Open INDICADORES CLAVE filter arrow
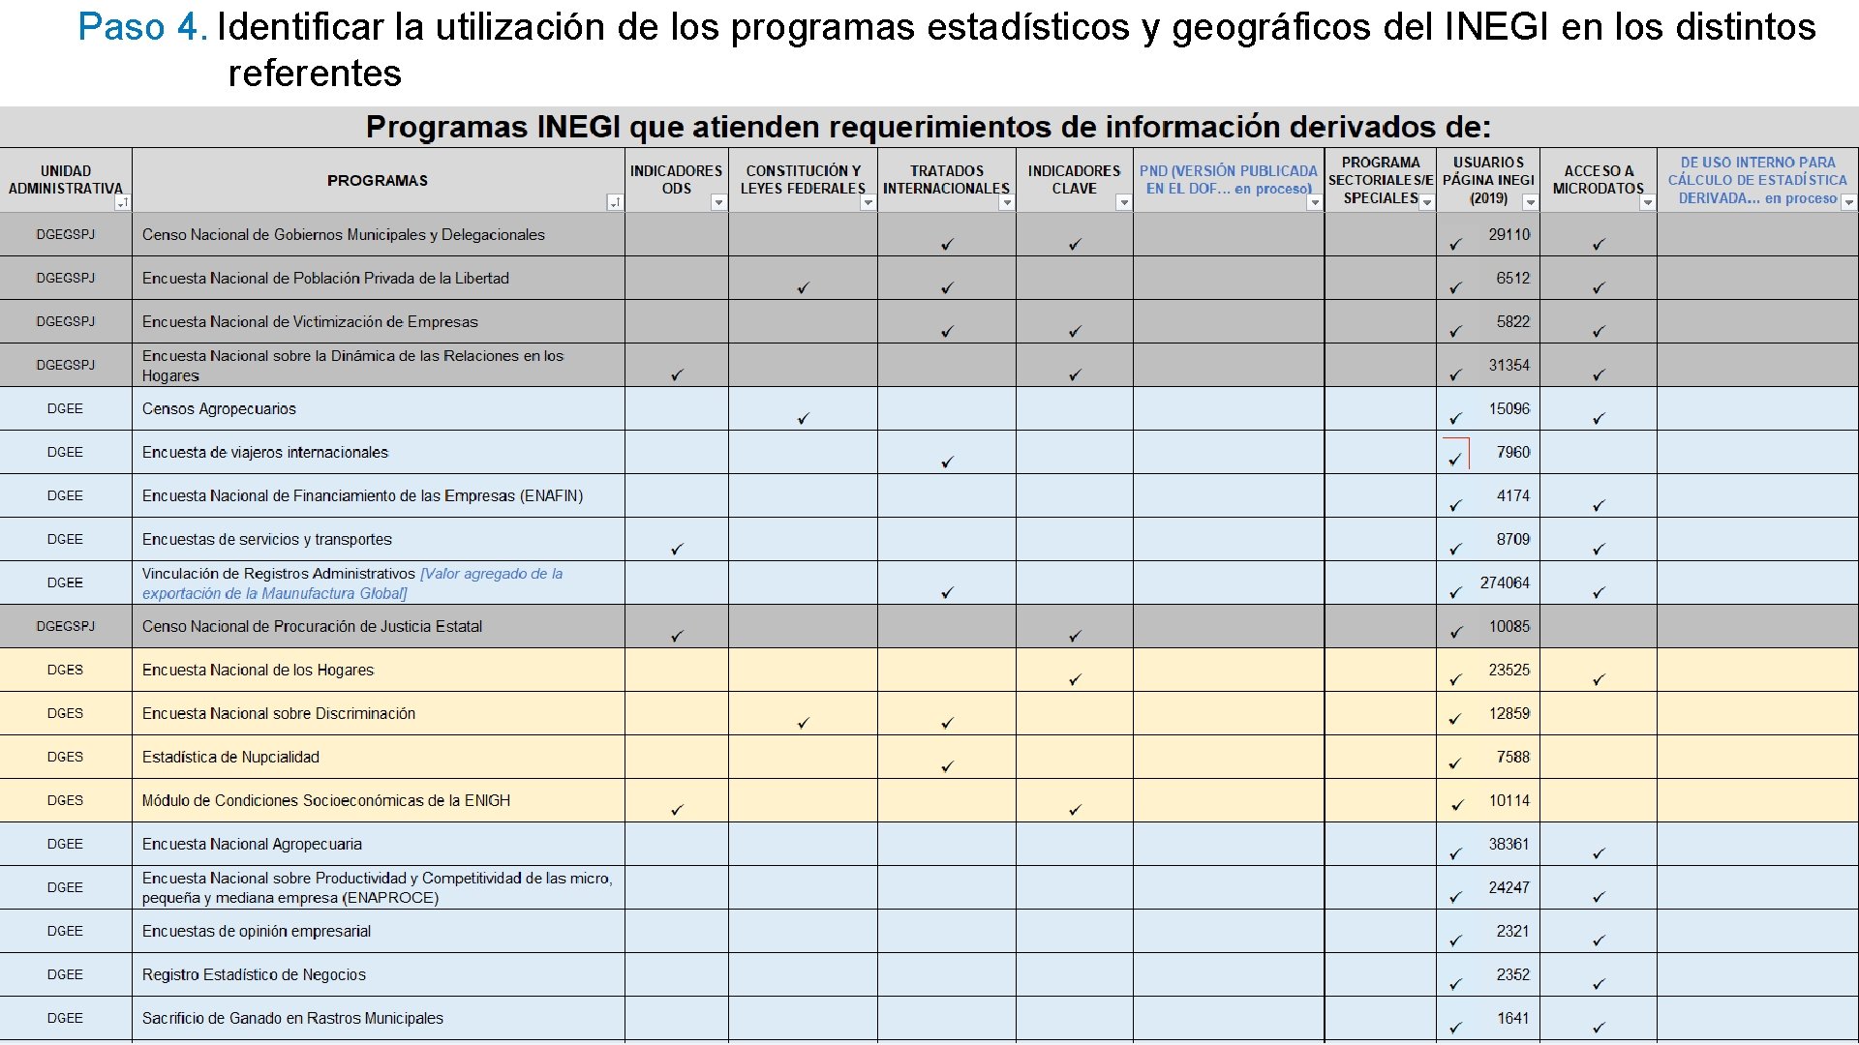 coord(1123,202)
